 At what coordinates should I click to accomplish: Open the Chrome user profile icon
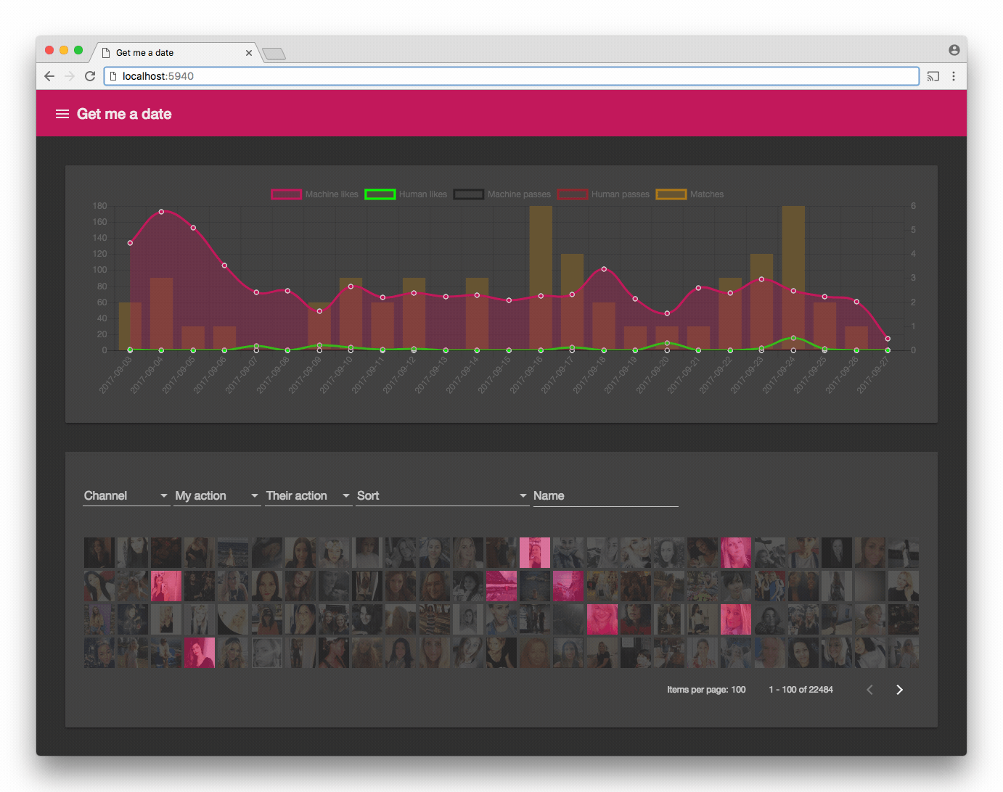pyautogui.click(x=954, y=50)
